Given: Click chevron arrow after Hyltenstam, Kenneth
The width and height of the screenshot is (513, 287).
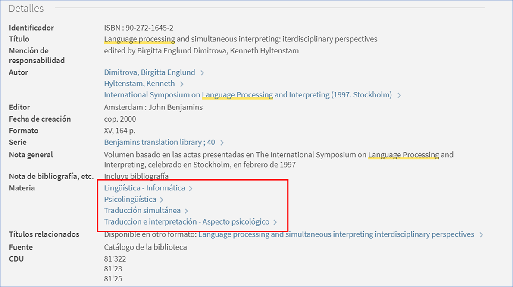Looking at the screenshot, I should click(182, 84).
